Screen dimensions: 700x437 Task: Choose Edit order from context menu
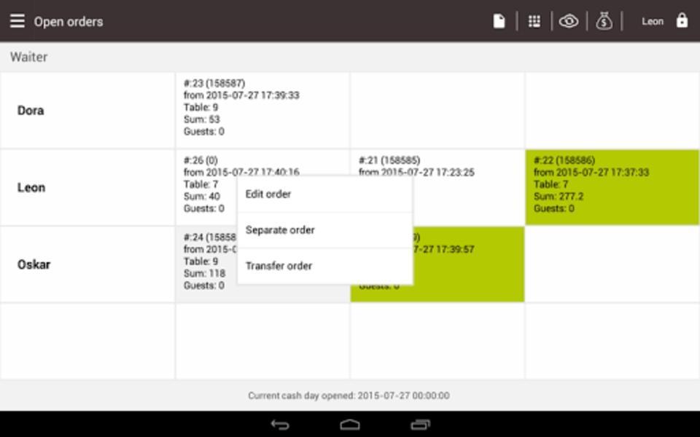[325, 194]
